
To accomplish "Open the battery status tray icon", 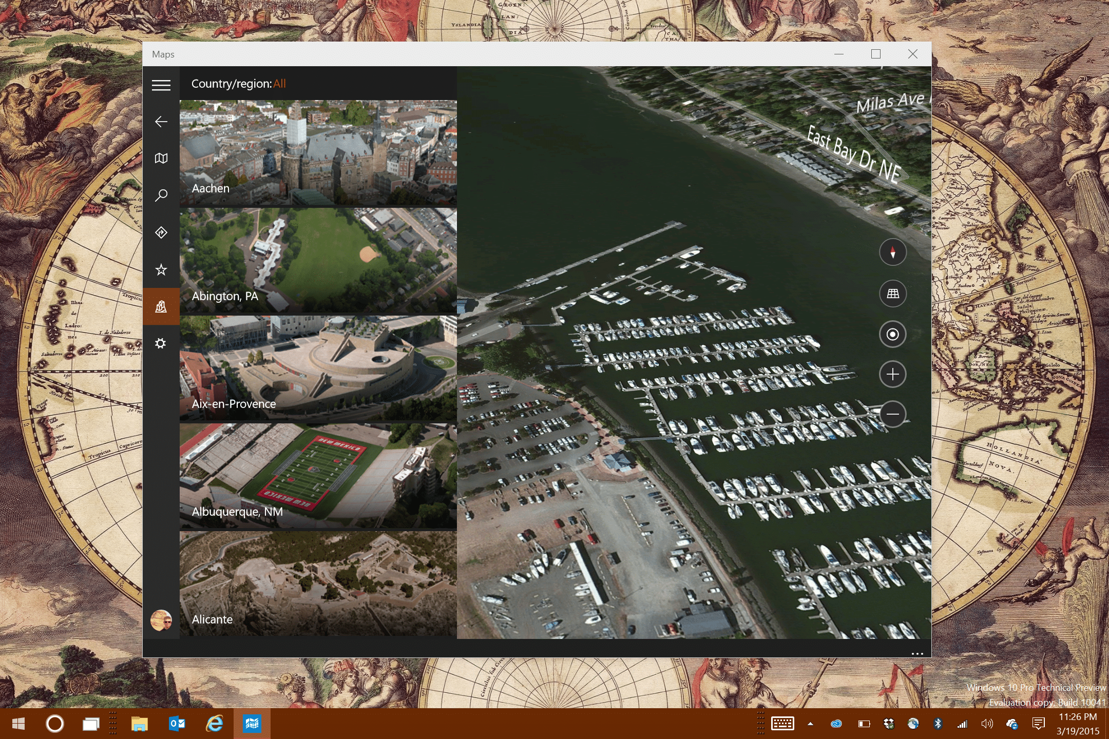I will coord(864,724).
